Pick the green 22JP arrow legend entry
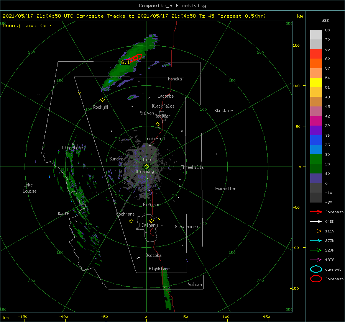 click(x=316, y=250)
